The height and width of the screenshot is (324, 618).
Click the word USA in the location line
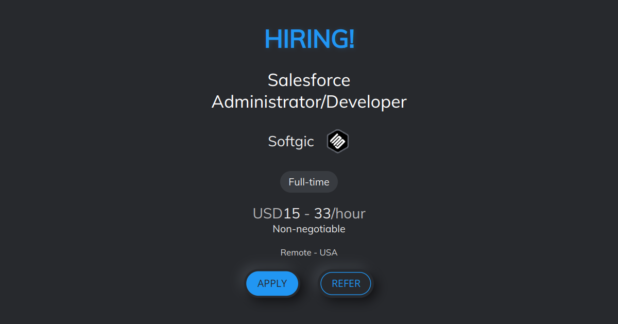pos(330,252)
